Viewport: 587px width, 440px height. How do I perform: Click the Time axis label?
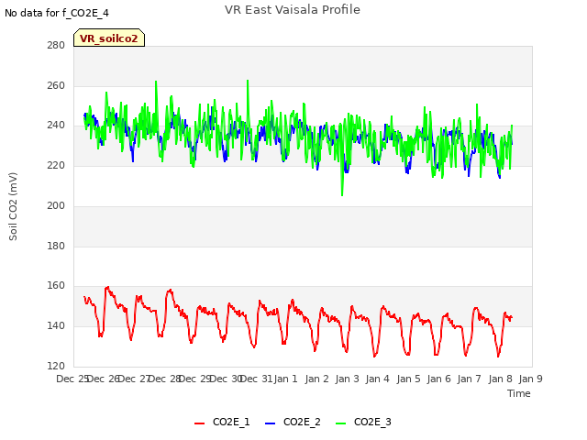pos(519,393)
